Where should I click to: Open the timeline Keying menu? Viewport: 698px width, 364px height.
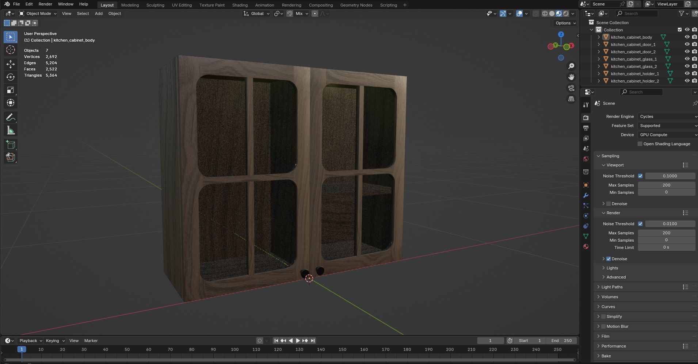click(x=55, y=341)
